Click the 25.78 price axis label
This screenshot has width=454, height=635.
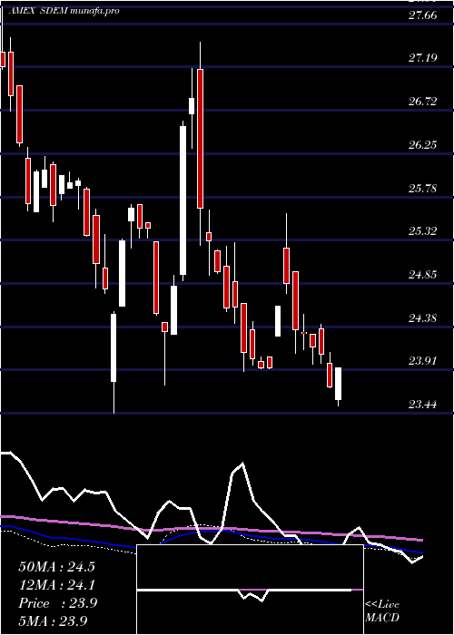click(423, 189)
